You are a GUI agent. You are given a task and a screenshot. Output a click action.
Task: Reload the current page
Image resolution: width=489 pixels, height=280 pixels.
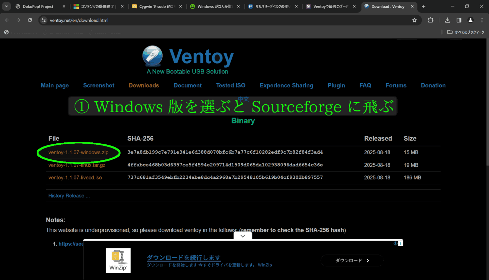[x=30, y=20]
